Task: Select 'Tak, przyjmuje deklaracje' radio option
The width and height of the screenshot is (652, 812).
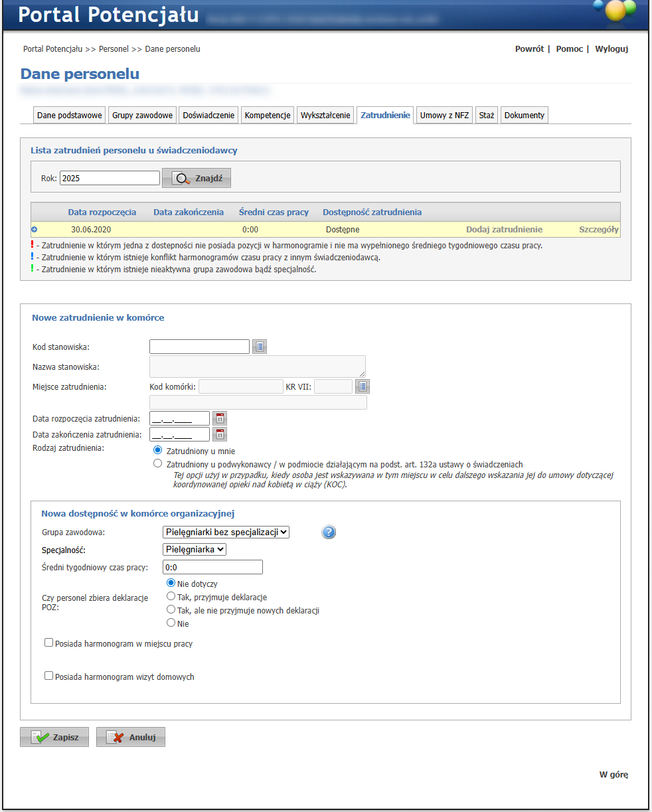Action: pyautogui.click(x=171, y=596)
